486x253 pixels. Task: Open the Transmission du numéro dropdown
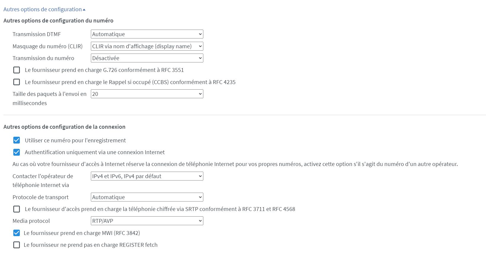click(147, 58)
